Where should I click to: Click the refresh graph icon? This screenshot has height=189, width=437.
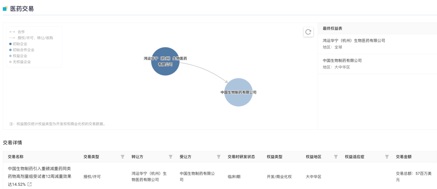click(308, 32)
